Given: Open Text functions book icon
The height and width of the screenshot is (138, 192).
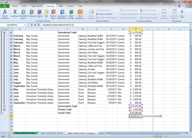Looking at the screenshot, I should point(46,12).
